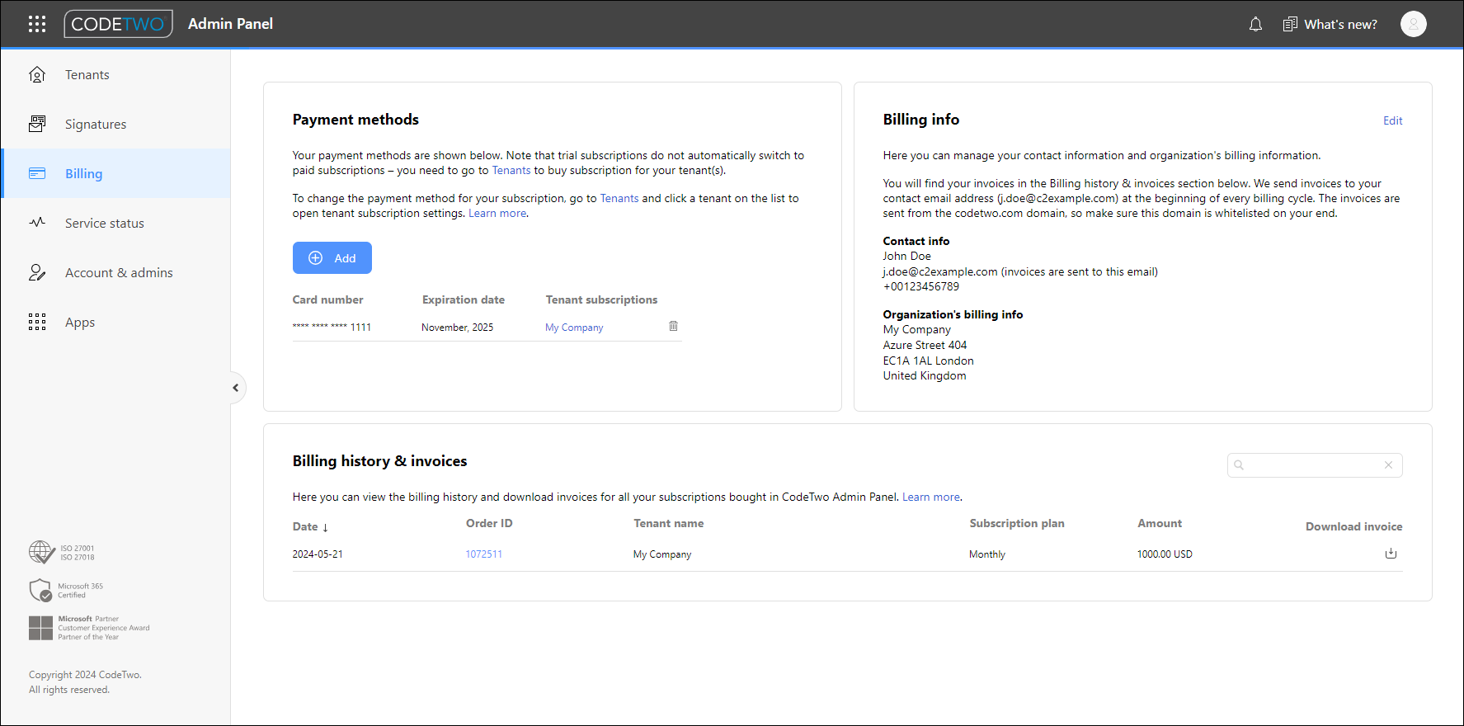The height and width of the screenshot is (726, 1464).
Task: Click the billing history search field
Action: tap(1315, 465)
